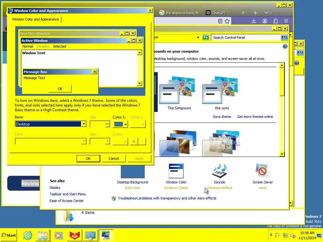
Task: Click the Control Panel refresh icon
Action: pyautogui.click(x=206, y=37)
